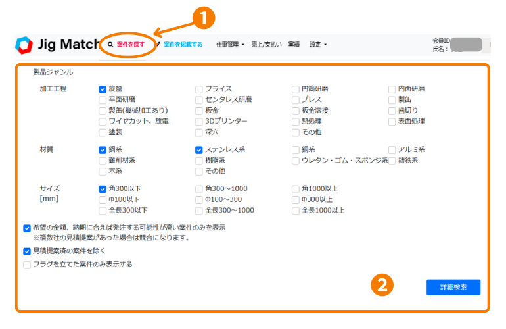The width and height of the screenshot is (506, 329).
Task: Check the 銅系 material checkbox
Action: click(x=295, y=150)
